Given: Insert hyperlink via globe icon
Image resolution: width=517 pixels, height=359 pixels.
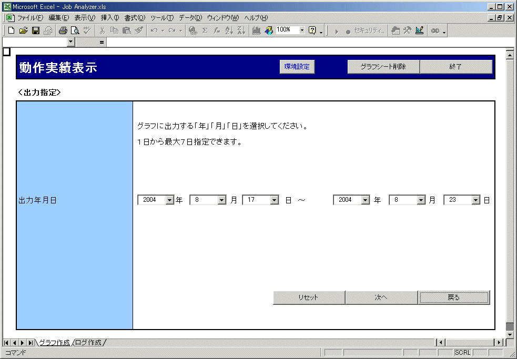Looking at the screenshot, I should tap(193, 30).
